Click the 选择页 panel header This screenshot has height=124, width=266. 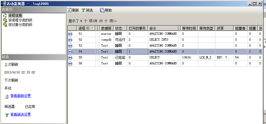pyautogui.click(x=33, y=9)
